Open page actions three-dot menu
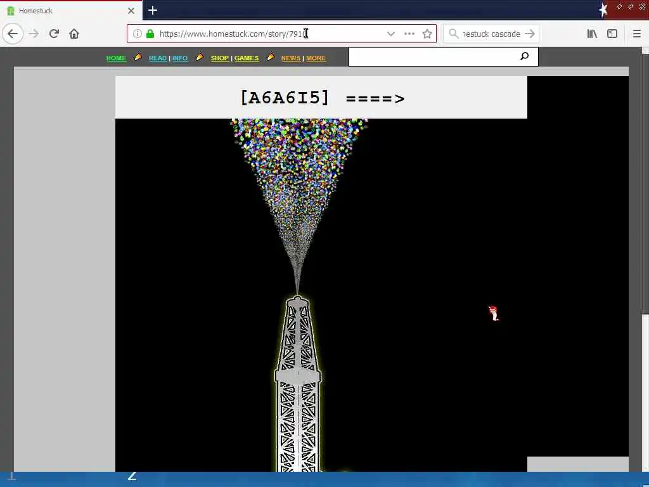 [409, 34]
